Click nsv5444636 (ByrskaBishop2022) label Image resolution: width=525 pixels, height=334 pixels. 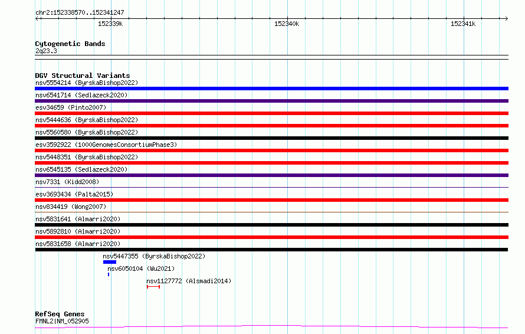(87, 120)
